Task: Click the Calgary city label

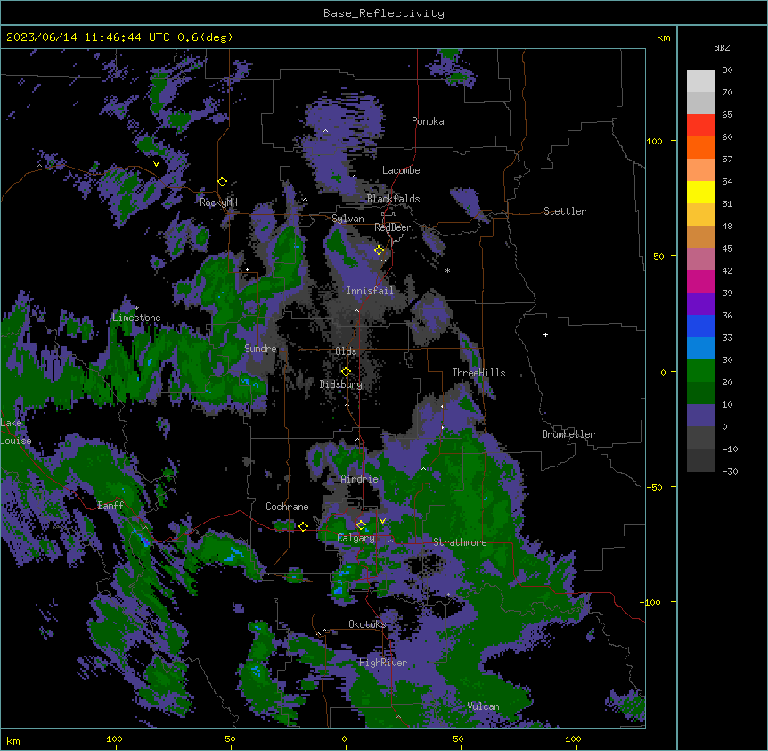Action: click(355, 538)
